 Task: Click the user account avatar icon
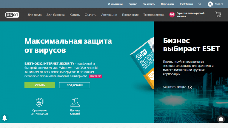click(210, 4)
